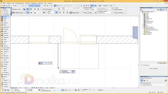Select the Крыша (Roof) tool
Image resolution: width=168 pixels, height=94 pixels.
click(x=5, y=31)
